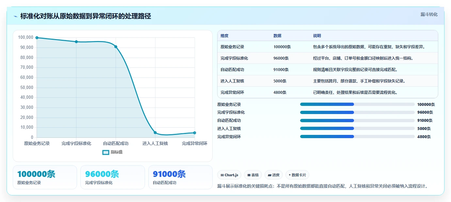
Task: Click the chart data point for 完成字段标准化
Action: point(76,42)
